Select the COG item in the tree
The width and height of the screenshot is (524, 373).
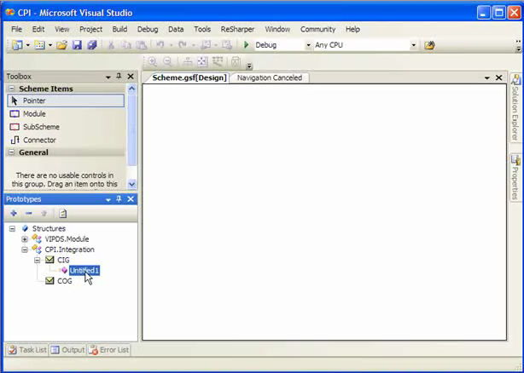point(64,281)
